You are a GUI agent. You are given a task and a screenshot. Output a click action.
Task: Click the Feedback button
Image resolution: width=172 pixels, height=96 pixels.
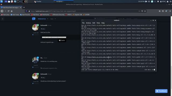tap(161, 91)
